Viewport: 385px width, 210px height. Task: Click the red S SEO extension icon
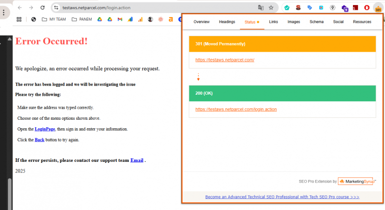tap(298, 8)
